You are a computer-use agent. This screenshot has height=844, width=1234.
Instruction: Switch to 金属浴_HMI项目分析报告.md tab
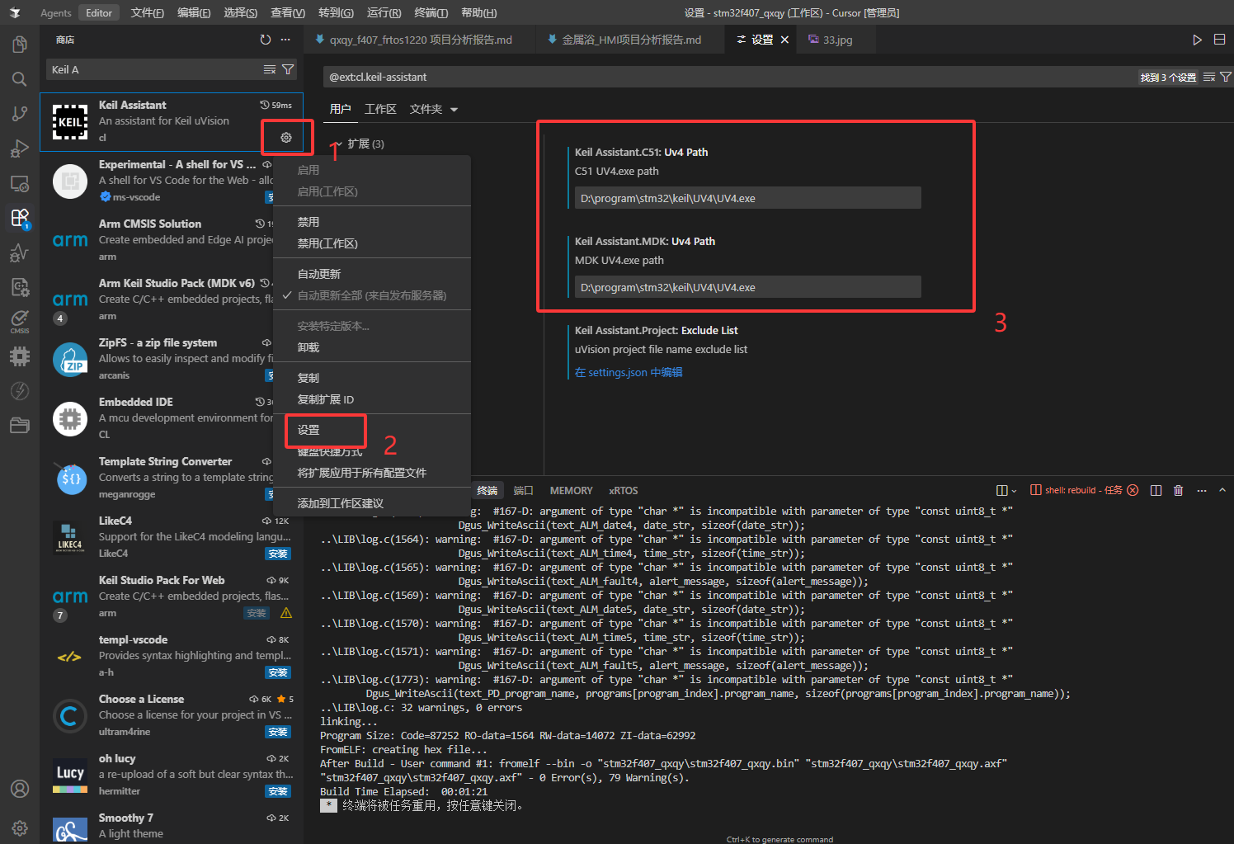(631, 40)
